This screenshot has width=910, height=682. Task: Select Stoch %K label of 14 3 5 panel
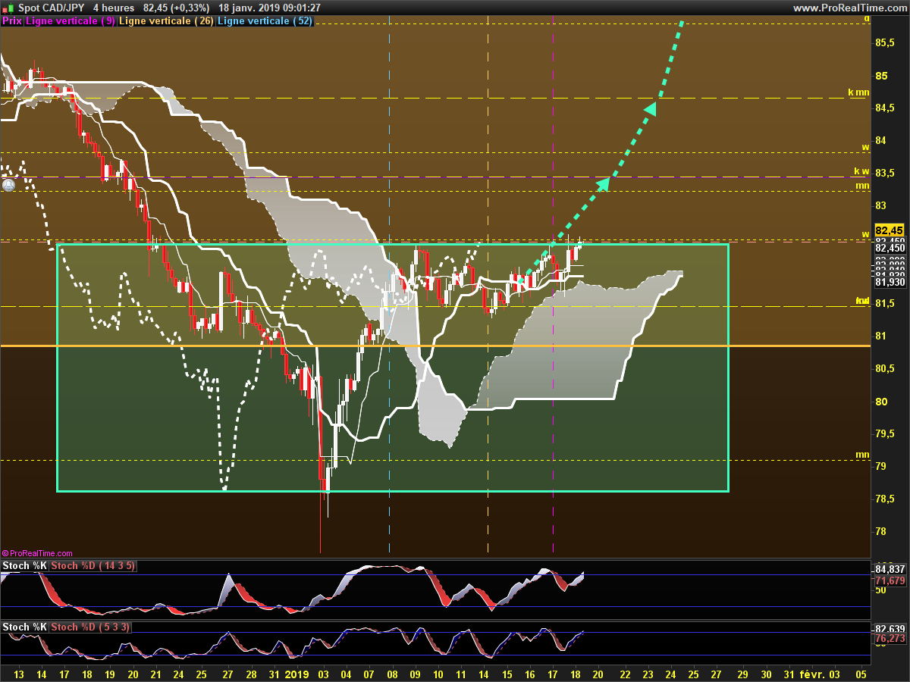25,566
